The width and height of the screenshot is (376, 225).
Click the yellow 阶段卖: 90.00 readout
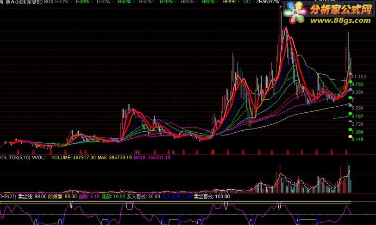(x=63, y=196)
